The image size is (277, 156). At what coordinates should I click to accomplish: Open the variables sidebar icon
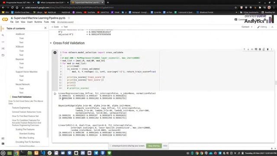click(x=3, y=49)
